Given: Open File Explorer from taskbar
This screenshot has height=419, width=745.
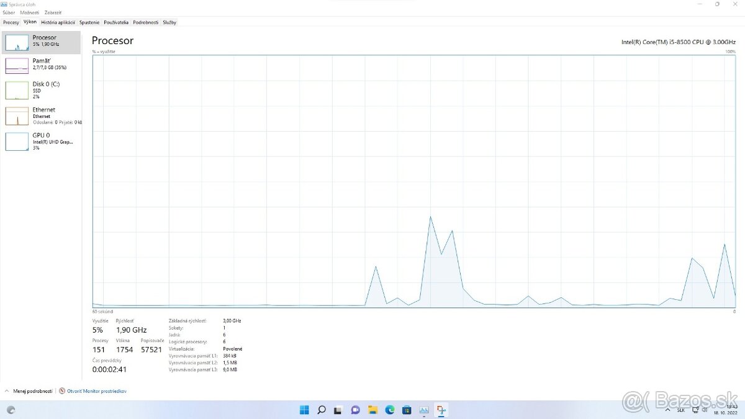Looking at the screenshot, I should [x=372, y=410].
